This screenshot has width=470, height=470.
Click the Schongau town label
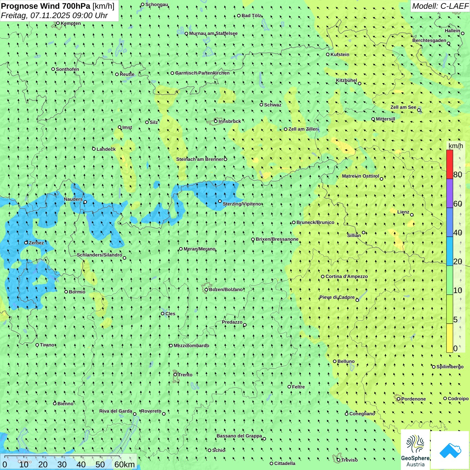pyautogui.click(x=156, y=4)
